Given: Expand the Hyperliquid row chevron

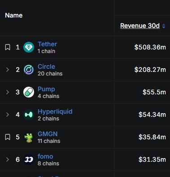Looking at the screenshot, I should click(8, 115).
